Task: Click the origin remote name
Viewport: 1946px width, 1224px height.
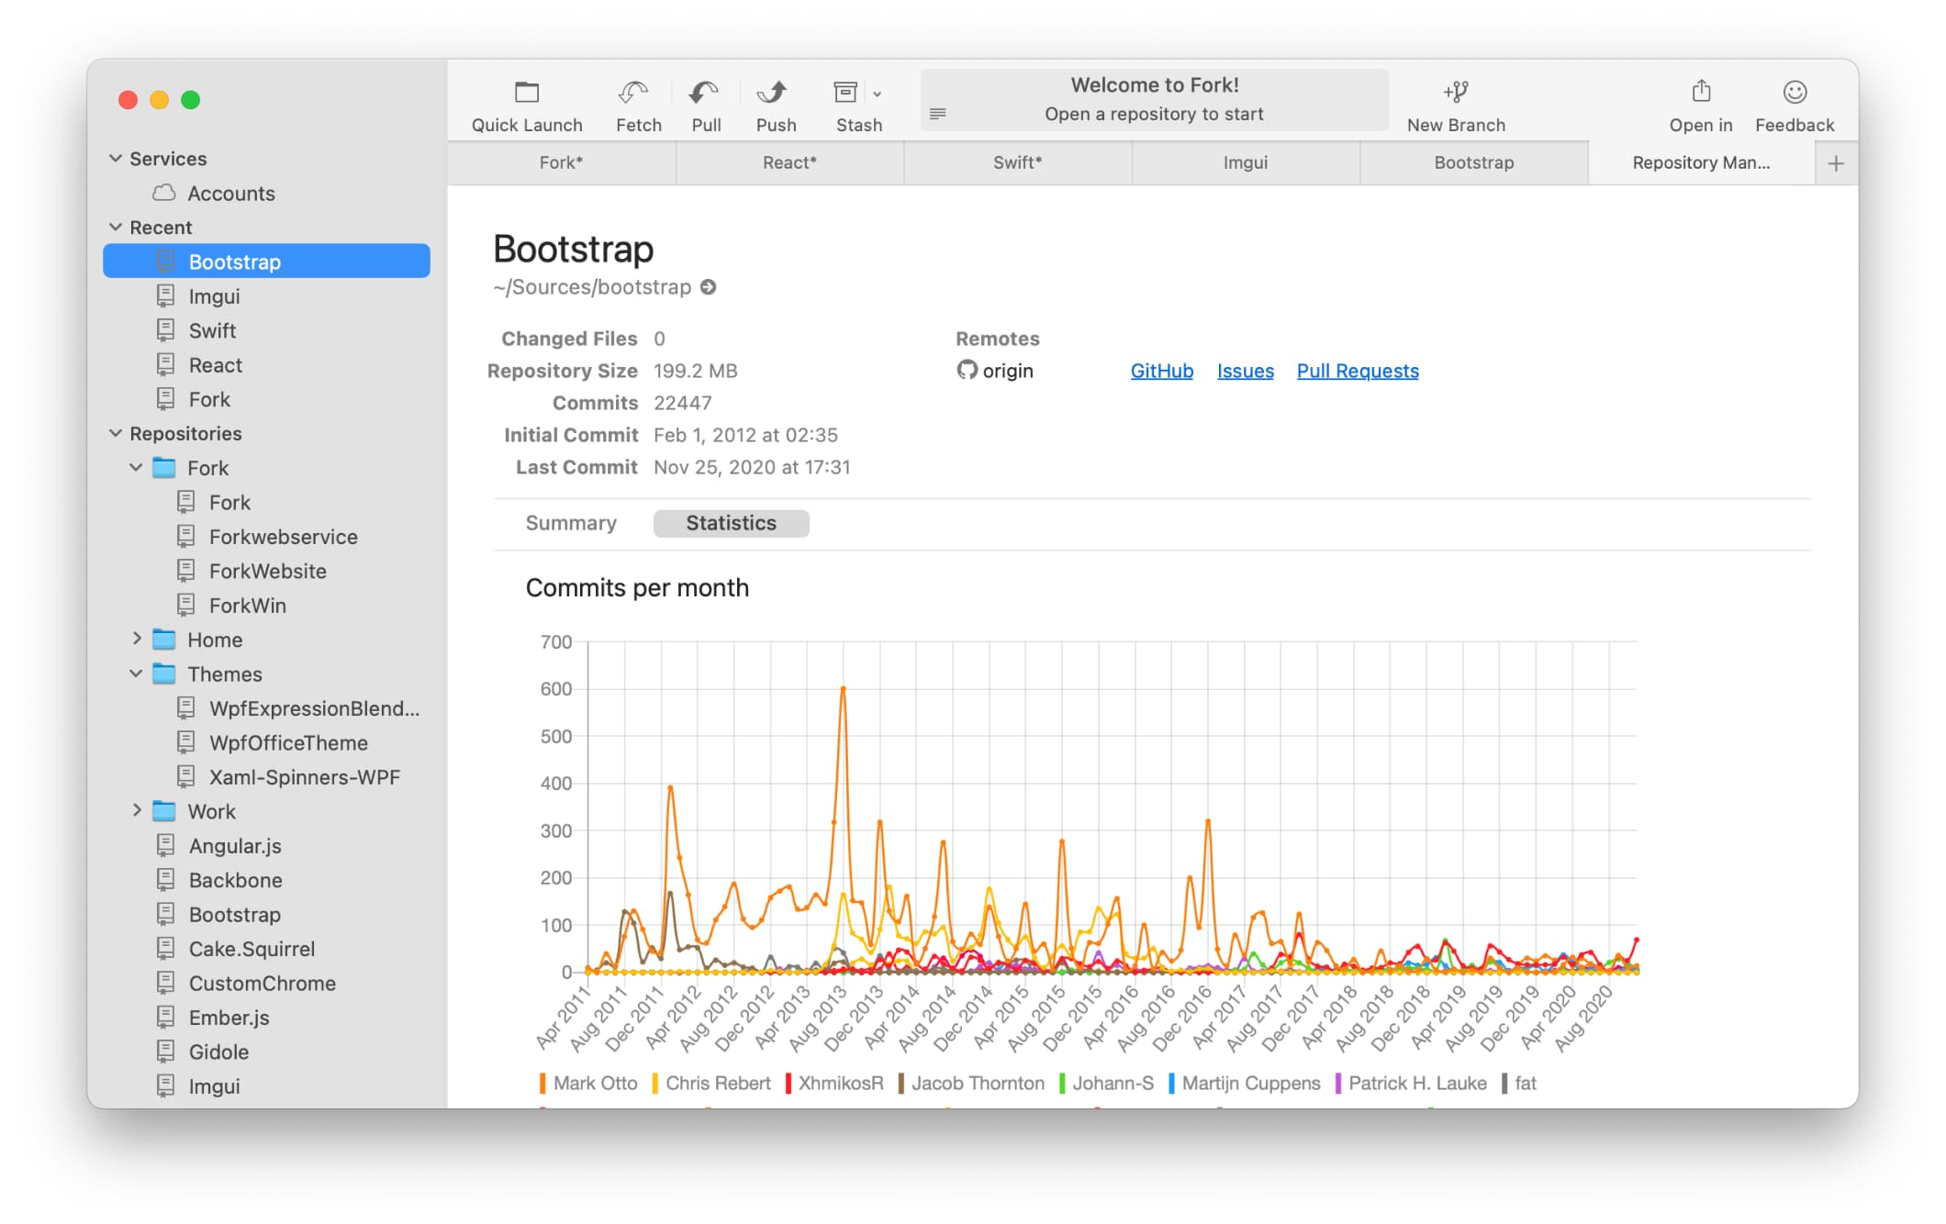Action: [x=1008, y=371]
